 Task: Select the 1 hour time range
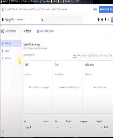[x=75, y=56]
